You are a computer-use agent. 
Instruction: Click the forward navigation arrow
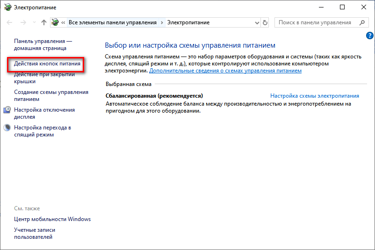(x=23, y=22)
